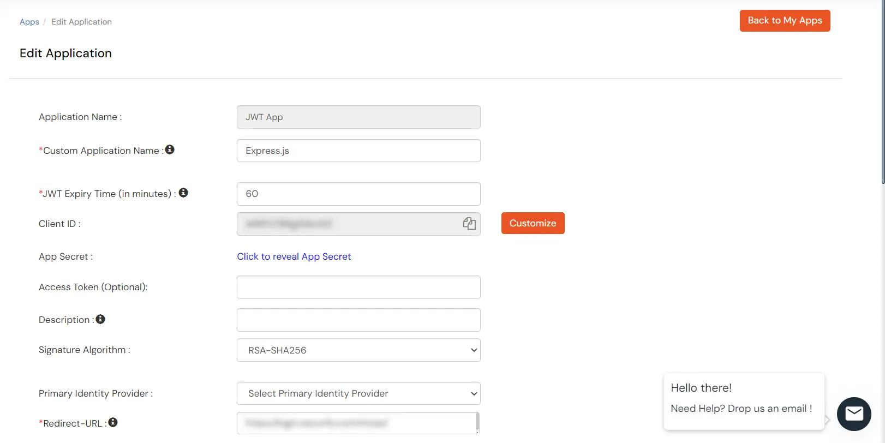Open the Primary Identity Provider dropdown

[x=358, y=393]
